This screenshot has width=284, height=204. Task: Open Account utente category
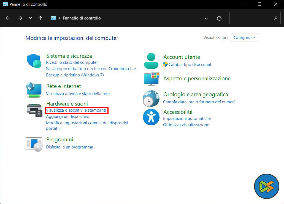pos(182,57)
